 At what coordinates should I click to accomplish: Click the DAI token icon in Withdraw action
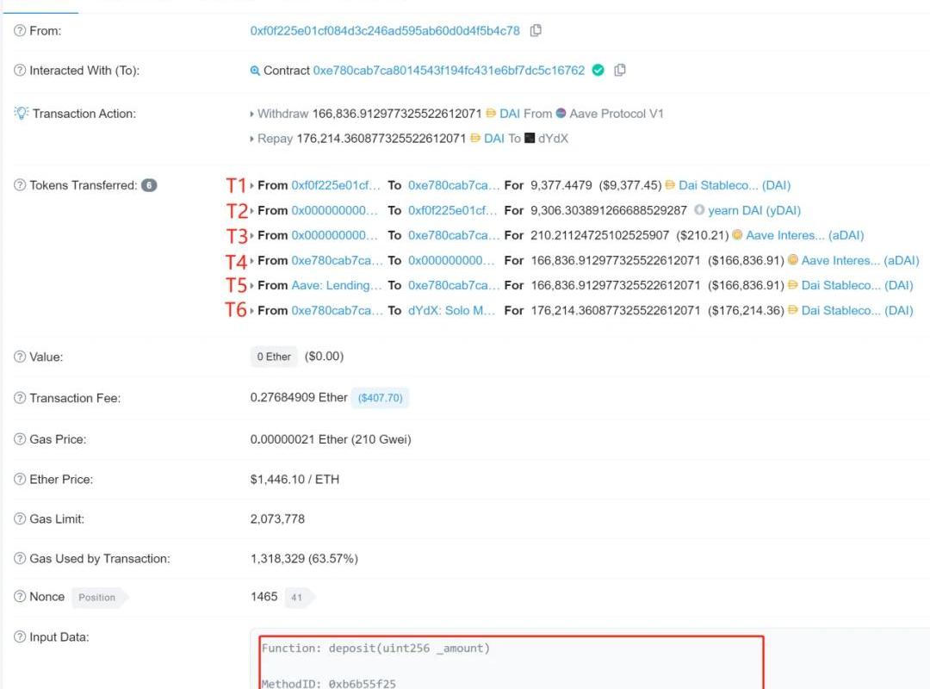coord(491,113)
